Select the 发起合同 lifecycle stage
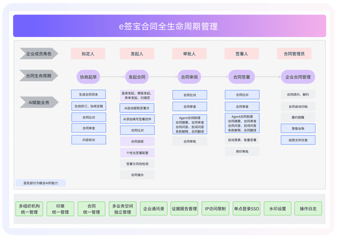Screen dimensions: 337x237 tap(137, 77)
